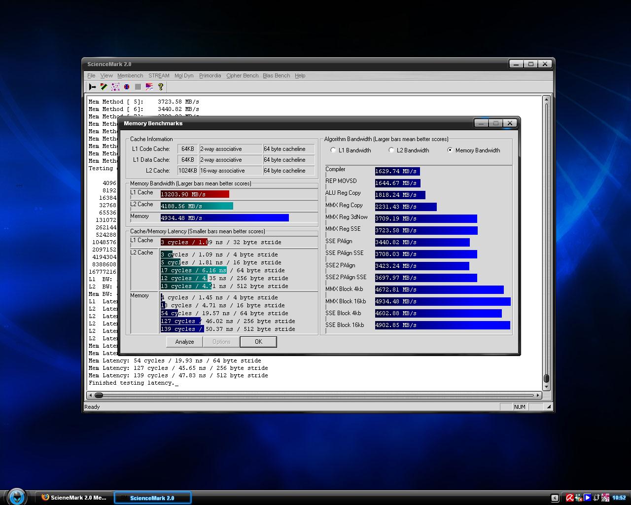The image size is (631, 505).
Task: Click the Analyze button
Action: (x=184, y=342)
